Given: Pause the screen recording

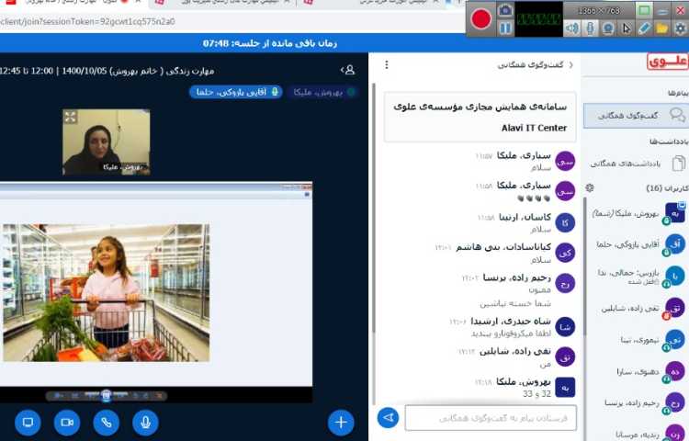Looking at the screenshot, I should 505,28.
